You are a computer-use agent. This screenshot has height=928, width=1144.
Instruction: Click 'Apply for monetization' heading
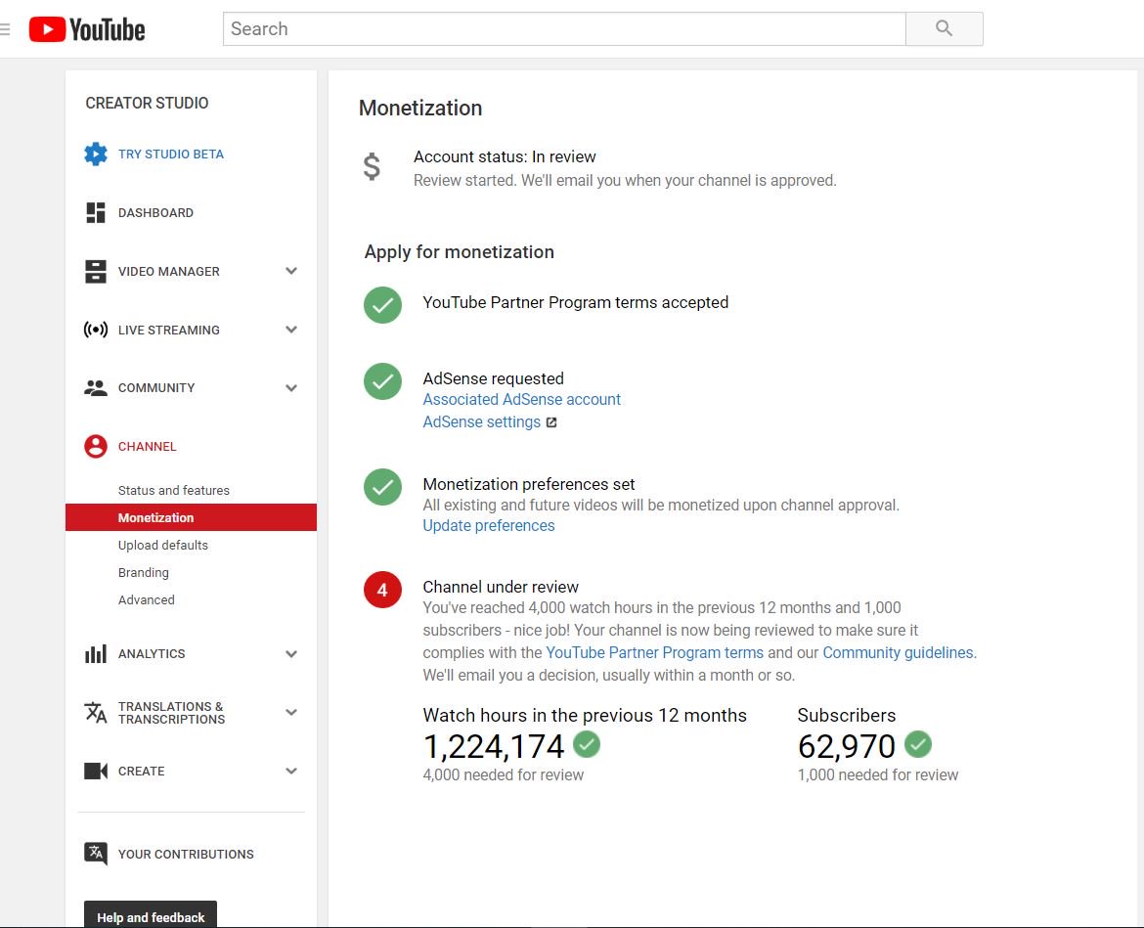pyautogui.click(x=459, y=252)
